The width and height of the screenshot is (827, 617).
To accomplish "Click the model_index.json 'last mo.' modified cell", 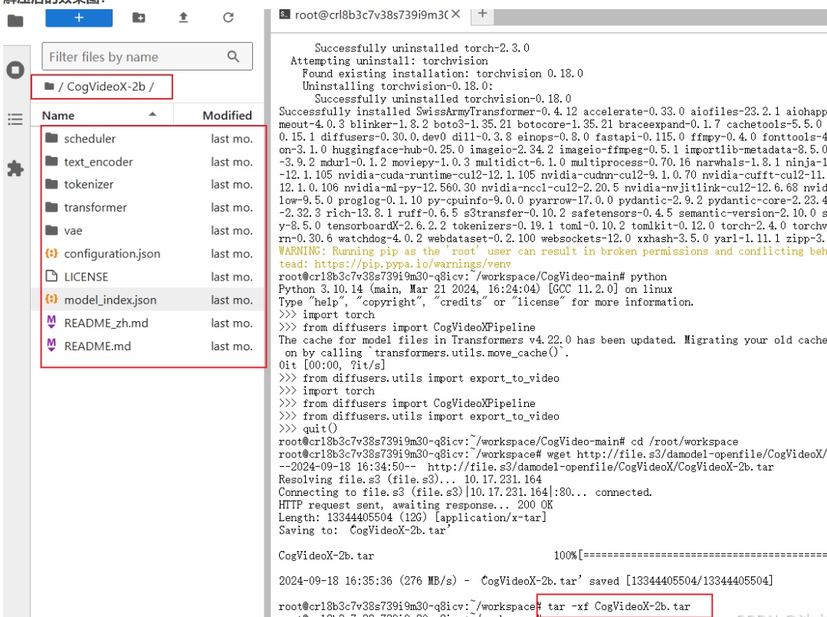I will pos(231,300).
